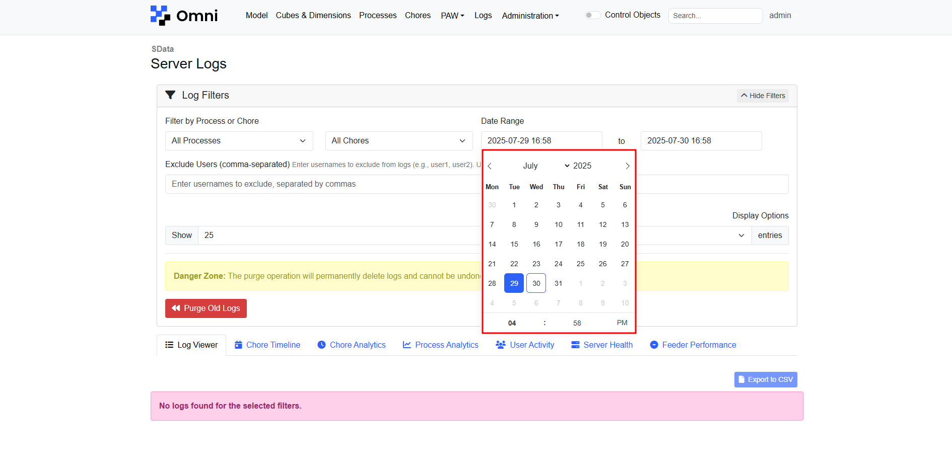This screenshot has width=952, height=474.
Task: Select July 24 in calendar
Action: (558, 264)
